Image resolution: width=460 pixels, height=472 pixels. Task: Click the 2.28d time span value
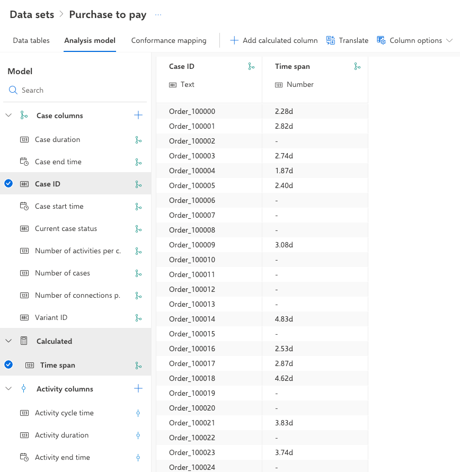click(284, 111)
